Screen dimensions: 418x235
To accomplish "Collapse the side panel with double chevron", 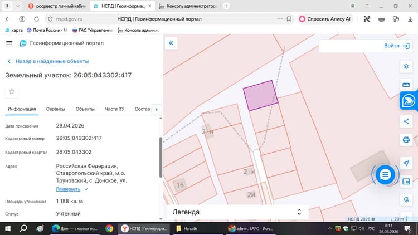I will pos(171,43).
